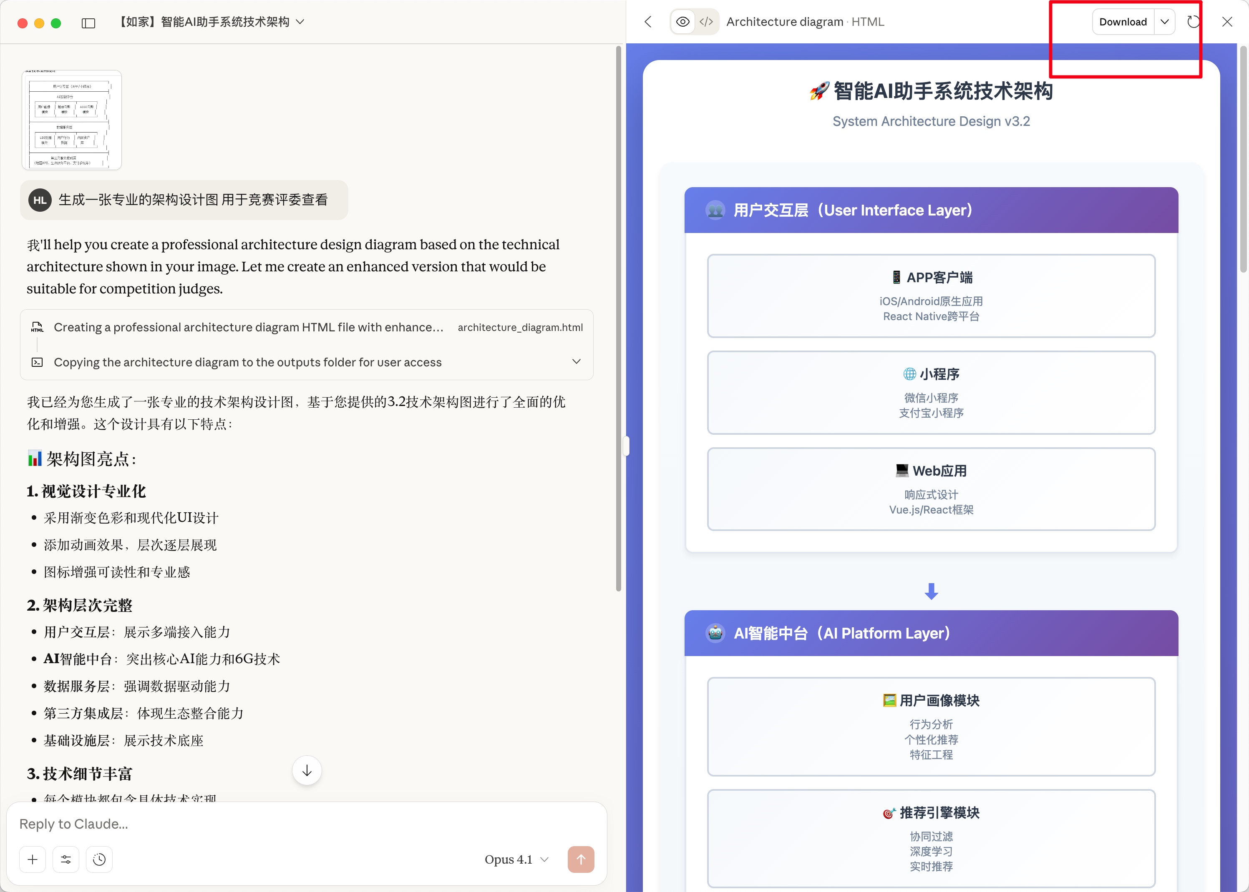Image resolution: width=1249 pixels, height=892 pixels.
Task: Click the plus attachment icon
Action: tap(33, 859)
